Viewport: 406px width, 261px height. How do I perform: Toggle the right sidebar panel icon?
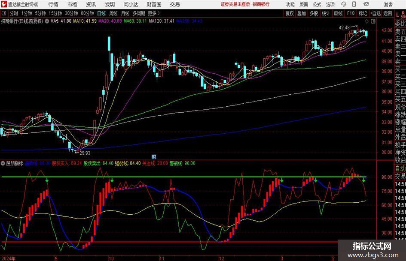[373, 21]
